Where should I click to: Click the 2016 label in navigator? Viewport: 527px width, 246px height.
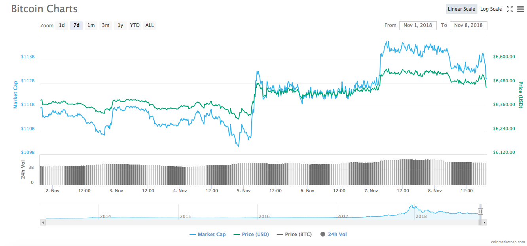tap(264, 216)
